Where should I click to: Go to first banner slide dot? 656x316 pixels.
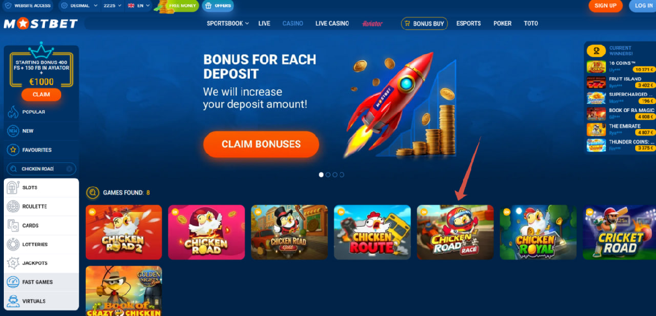(321, 175)
